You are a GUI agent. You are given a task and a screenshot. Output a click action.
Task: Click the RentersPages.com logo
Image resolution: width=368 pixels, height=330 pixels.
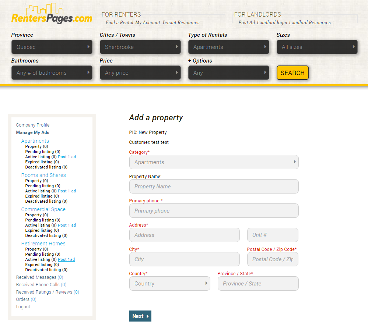coord(52,14)
